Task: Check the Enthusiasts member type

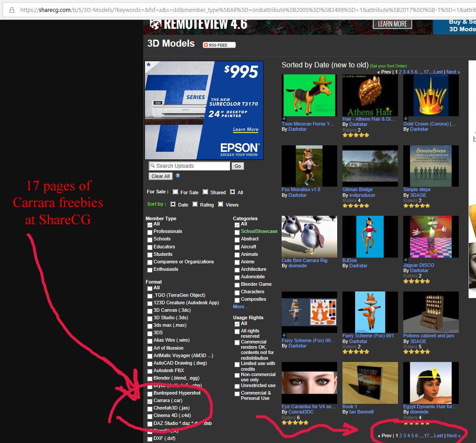Action: (x=150, y=270)
